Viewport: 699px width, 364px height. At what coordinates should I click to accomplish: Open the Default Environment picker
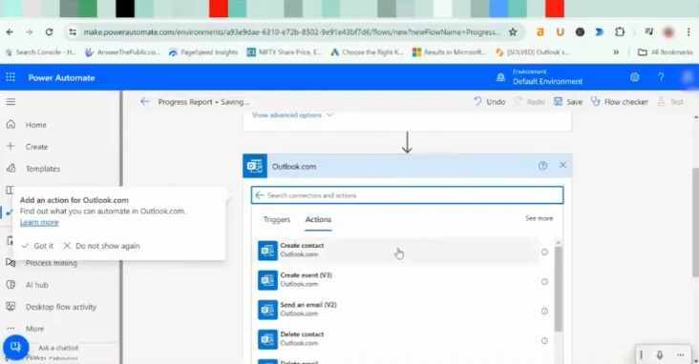click(x=540, y=77)
